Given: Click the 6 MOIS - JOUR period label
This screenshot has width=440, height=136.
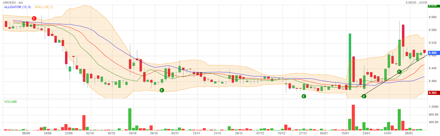Looking at the screenshot, I should [416, 3].
